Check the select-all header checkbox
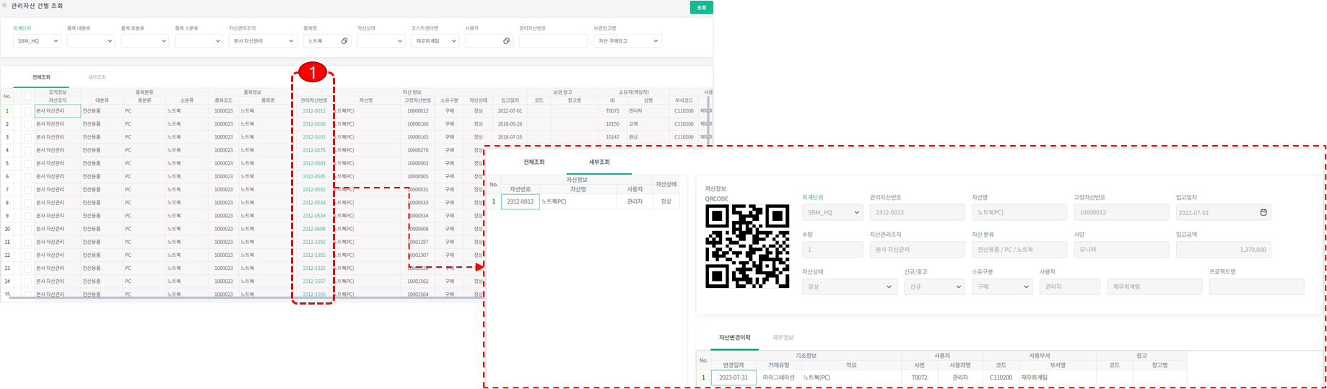 pyautogui.click(x=27, y=96)
